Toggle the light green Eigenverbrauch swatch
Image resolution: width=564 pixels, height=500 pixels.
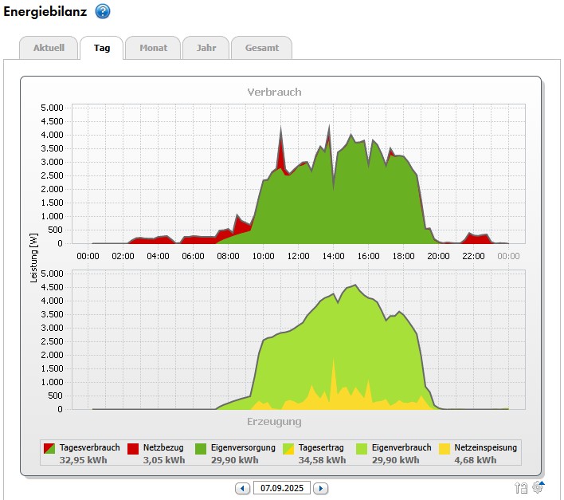pos(362,449)
